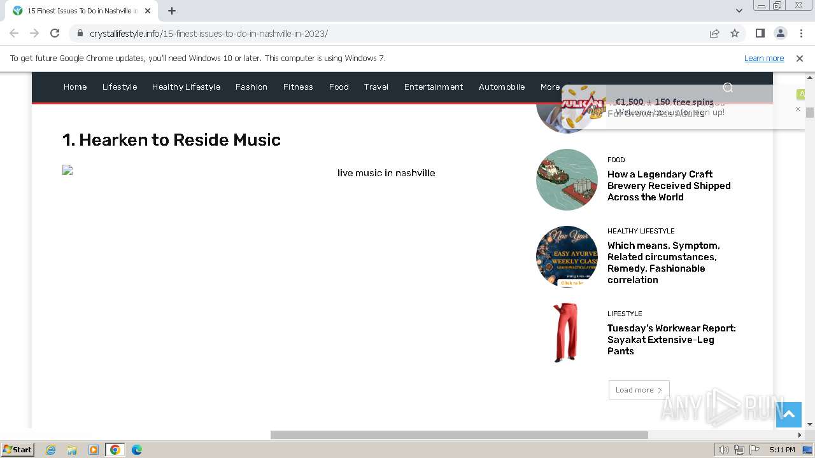Open the Lifestyle menu section
Image resolution: width=815 pixels, height=458 pixels.
120,87
